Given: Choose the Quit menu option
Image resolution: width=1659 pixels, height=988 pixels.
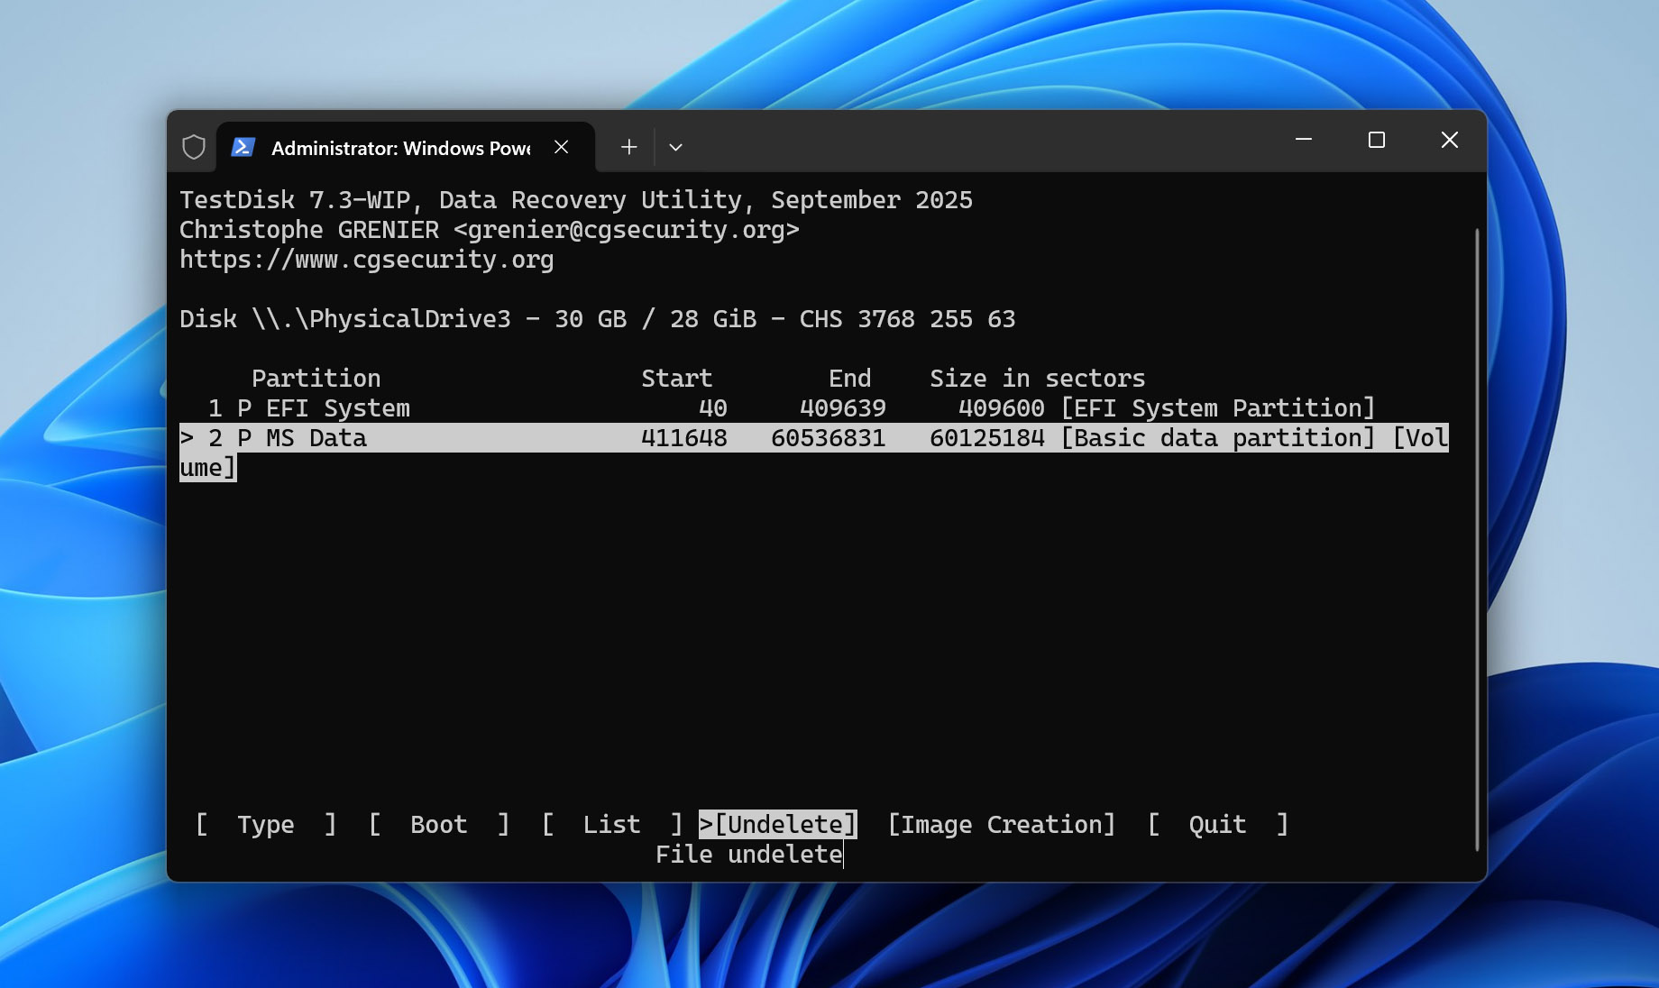Looking at the screenshot, I should tap(1218, 824).
